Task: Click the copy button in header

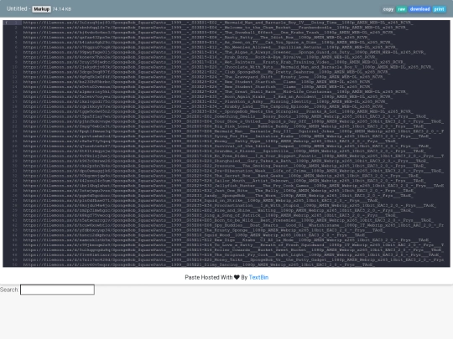Action: (x=388, y=9)
